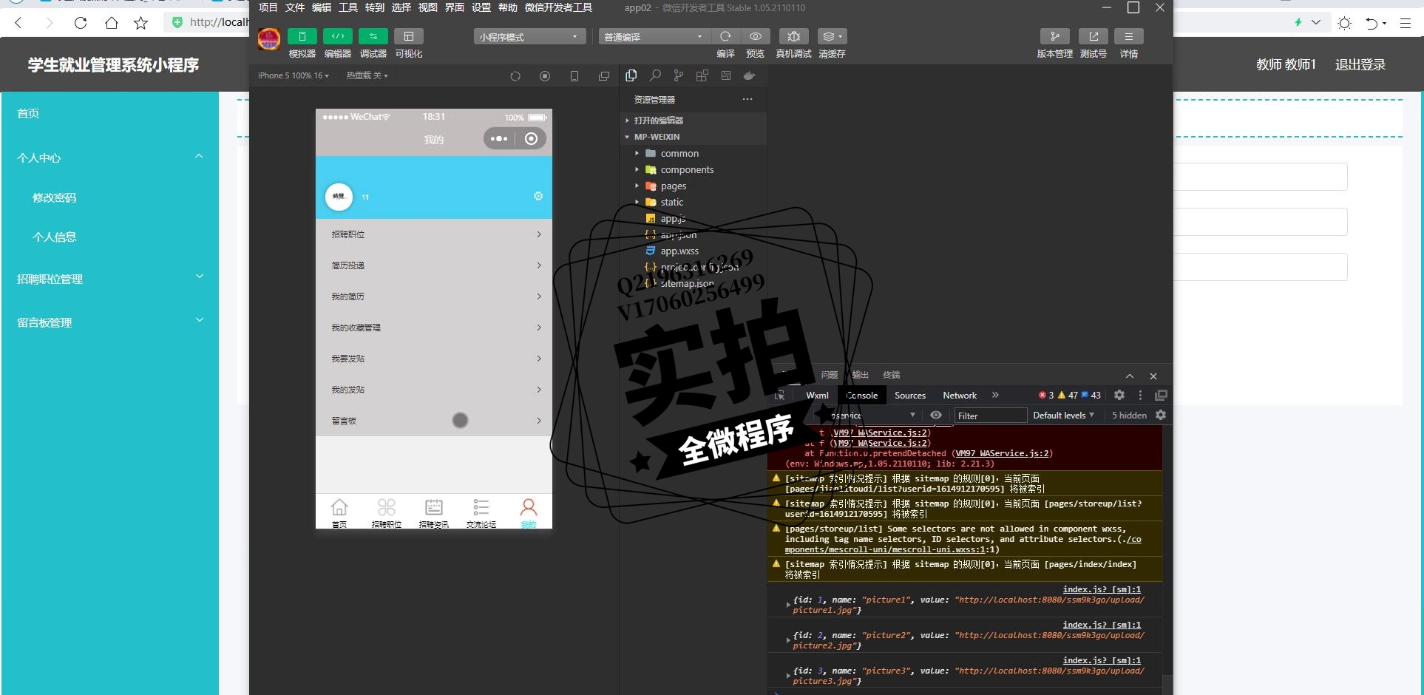1424x695 pixels.
Task: Open the 文件 menu
Action: (x=294, y=7)
